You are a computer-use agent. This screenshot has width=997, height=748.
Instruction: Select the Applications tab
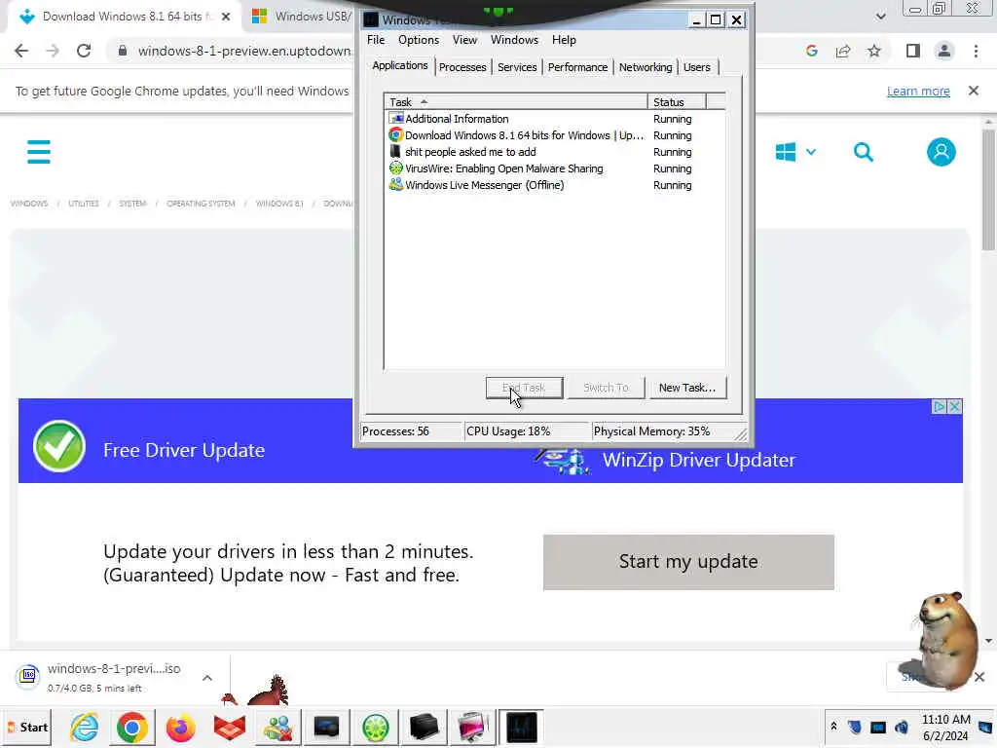[x=400, y=65]
